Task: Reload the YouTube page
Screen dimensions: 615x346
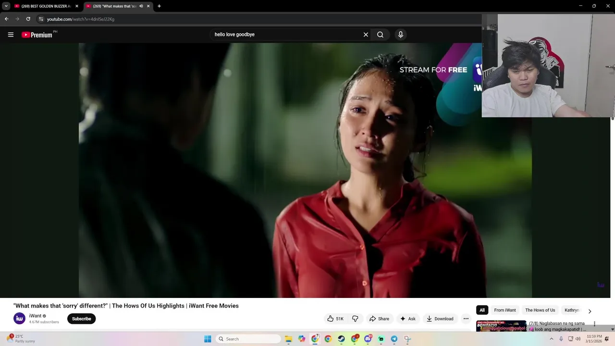Action: (28, 19)
